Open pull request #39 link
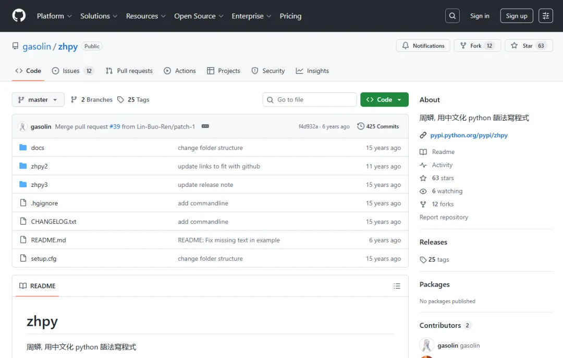 tap(115, 126)
